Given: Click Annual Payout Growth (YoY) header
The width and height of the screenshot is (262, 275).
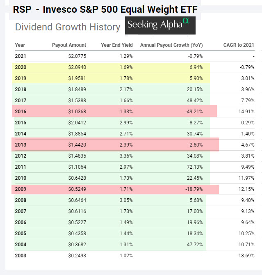Looking at the screenshot, I should point(171,45).
